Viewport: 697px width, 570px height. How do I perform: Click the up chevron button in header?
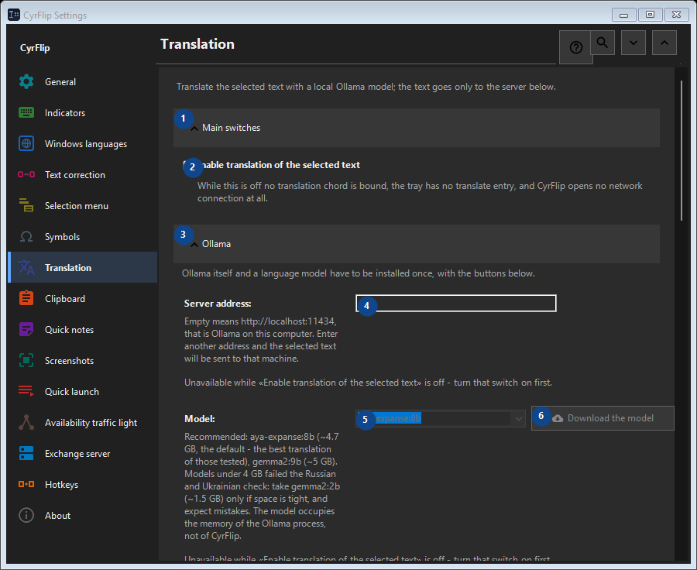[664, 43]
